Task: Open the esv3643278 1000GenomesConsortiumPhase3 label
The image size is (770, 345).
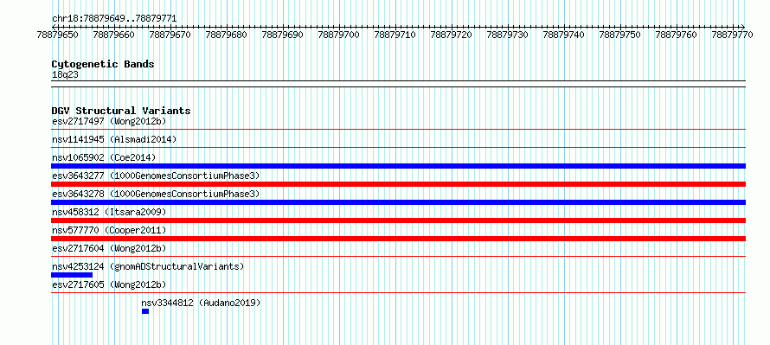Action: click(156, 194)
